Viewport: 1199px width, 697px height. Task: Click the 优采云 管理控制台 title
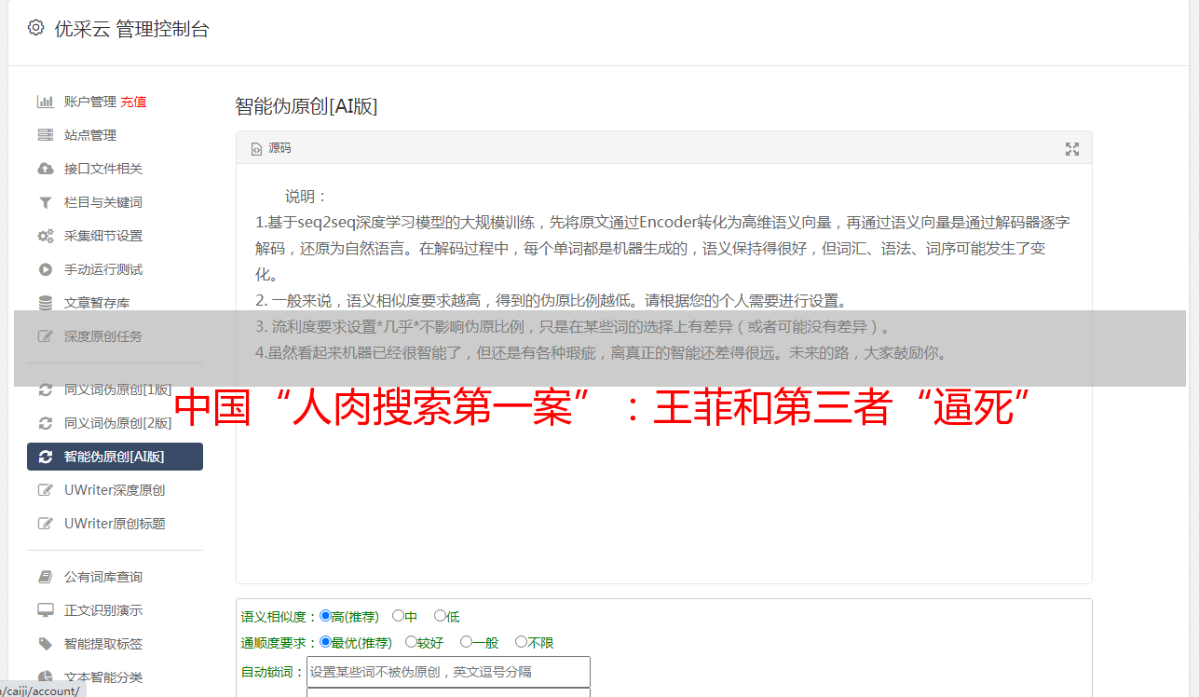point(131,29)
